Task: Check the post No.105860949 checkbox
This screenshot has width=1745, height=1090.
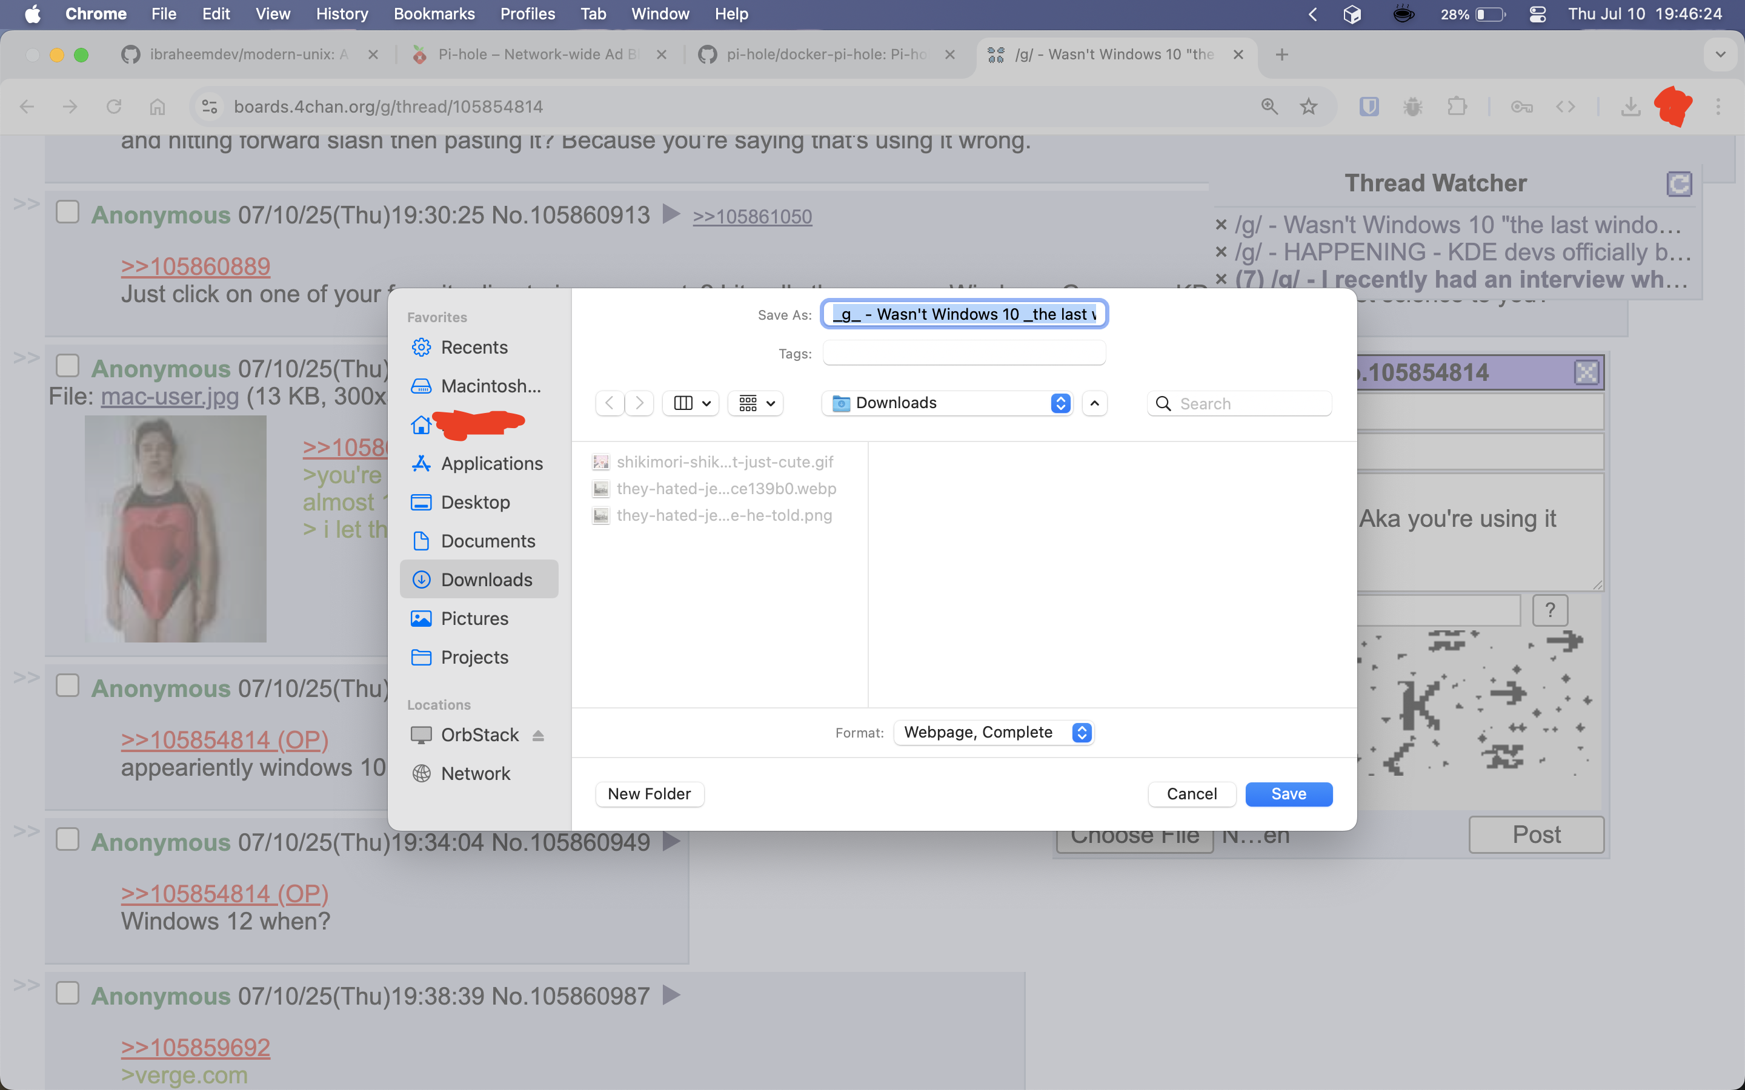Action: click(68, 839)
